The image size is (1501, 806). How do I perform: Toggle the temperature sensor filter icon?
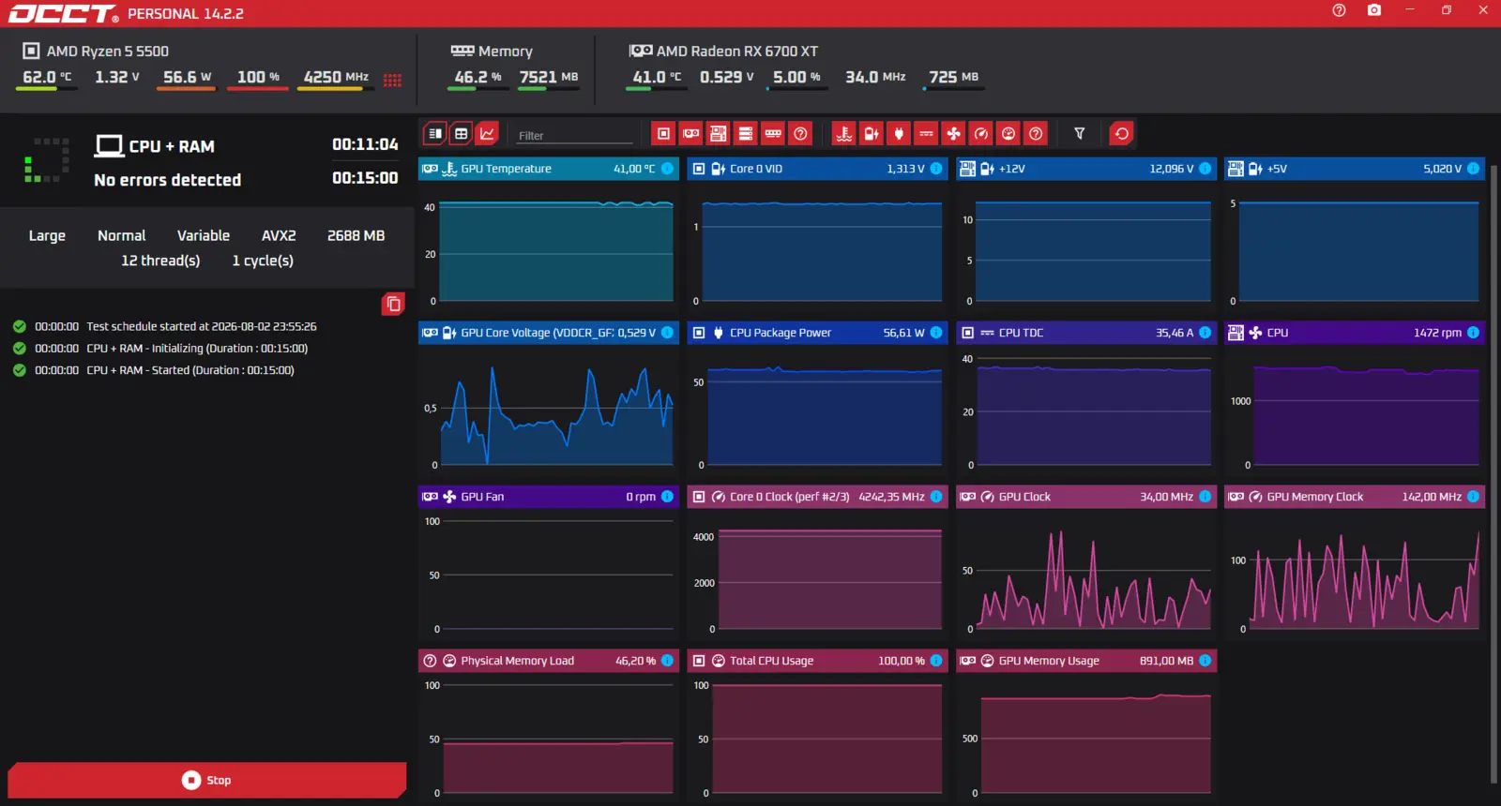pyautogui.click(x=844, y=134)
